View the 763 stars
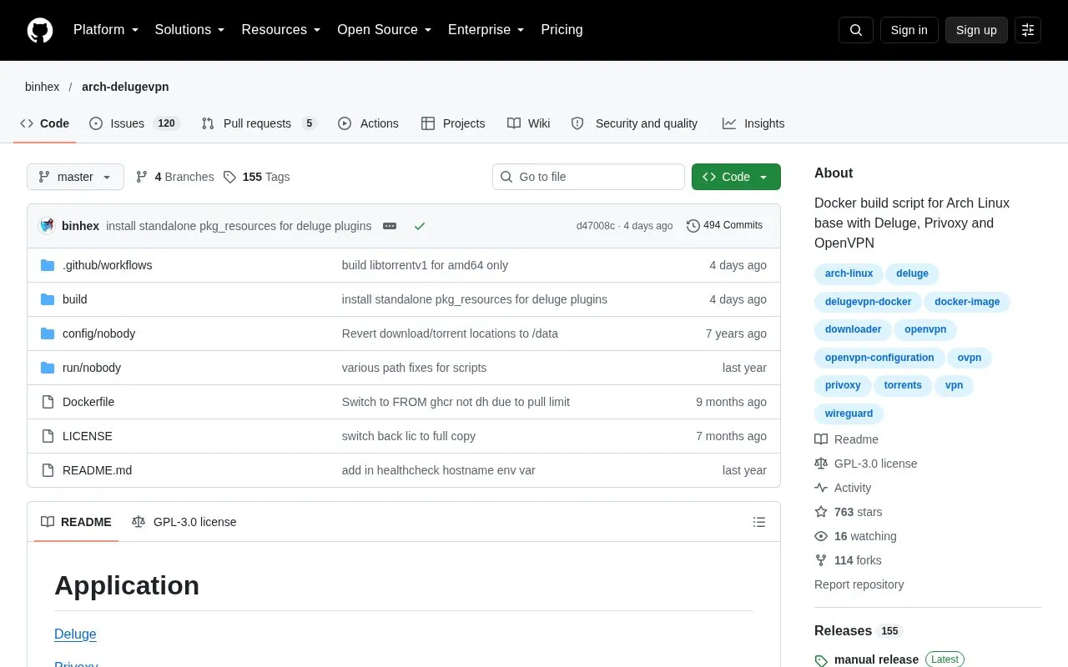This screenshot has height=667, width=1068. click(x=848, y=512)
